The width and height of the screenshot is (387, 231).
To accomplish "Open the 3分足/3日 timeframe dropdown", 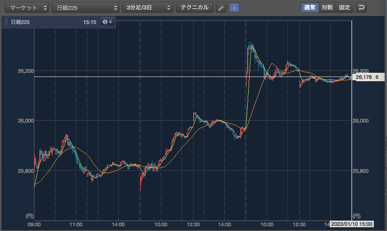I will tap(148, 8).
